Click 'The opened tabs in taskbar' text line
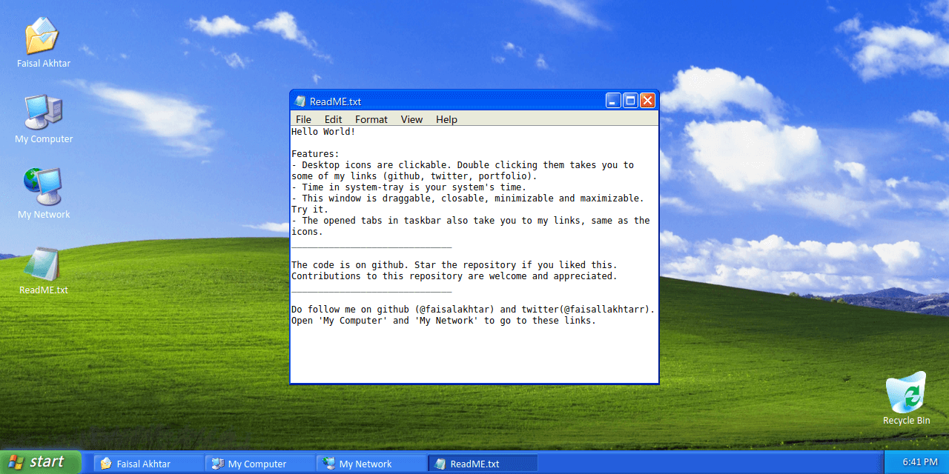Screen dimensions: 949x474 [x=470, y=221]
